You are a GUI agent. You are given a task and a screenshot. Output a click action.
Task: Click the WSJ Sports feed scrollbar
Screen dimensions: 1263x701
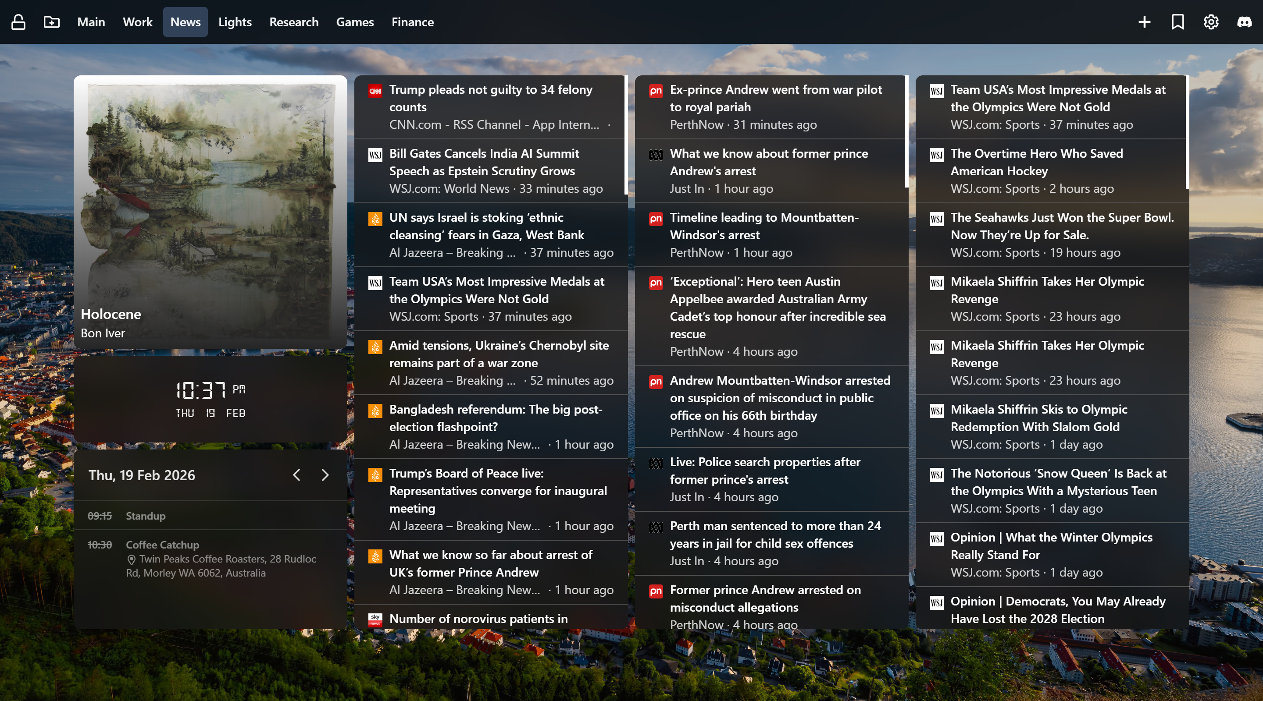tap(1187, 132)
